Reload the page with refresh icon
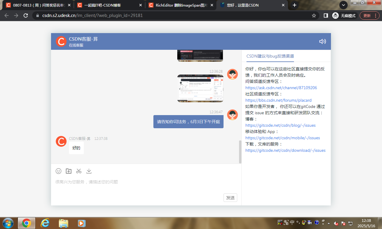Viewport: 382px width, 229px height. pyautogui.click(x=26, y=16)
